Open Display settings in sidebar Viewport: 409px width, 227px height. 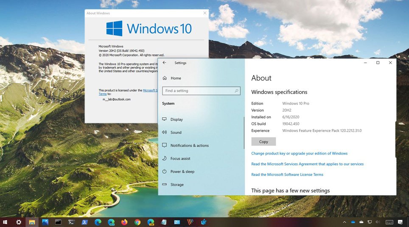pyautogui.click(x=176, y=119)
